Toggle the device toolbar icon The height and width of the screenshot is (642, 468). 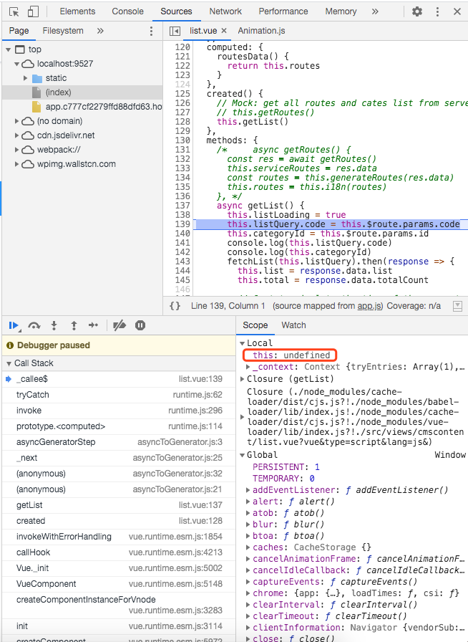33,11
